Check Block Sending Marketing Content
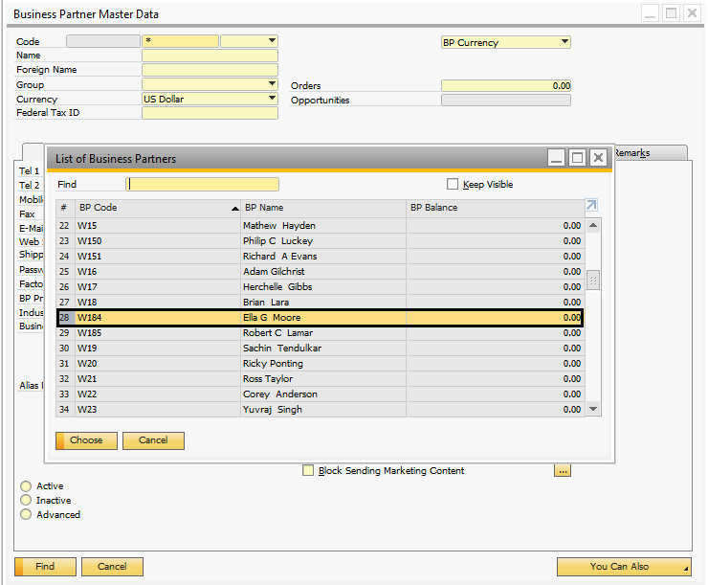 pos(308,470)
